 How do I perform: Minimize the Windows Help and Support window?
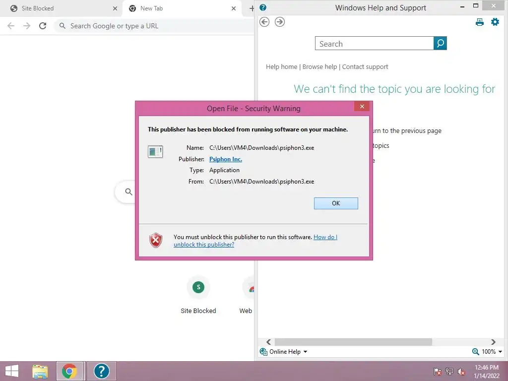(x=462, y=6)
